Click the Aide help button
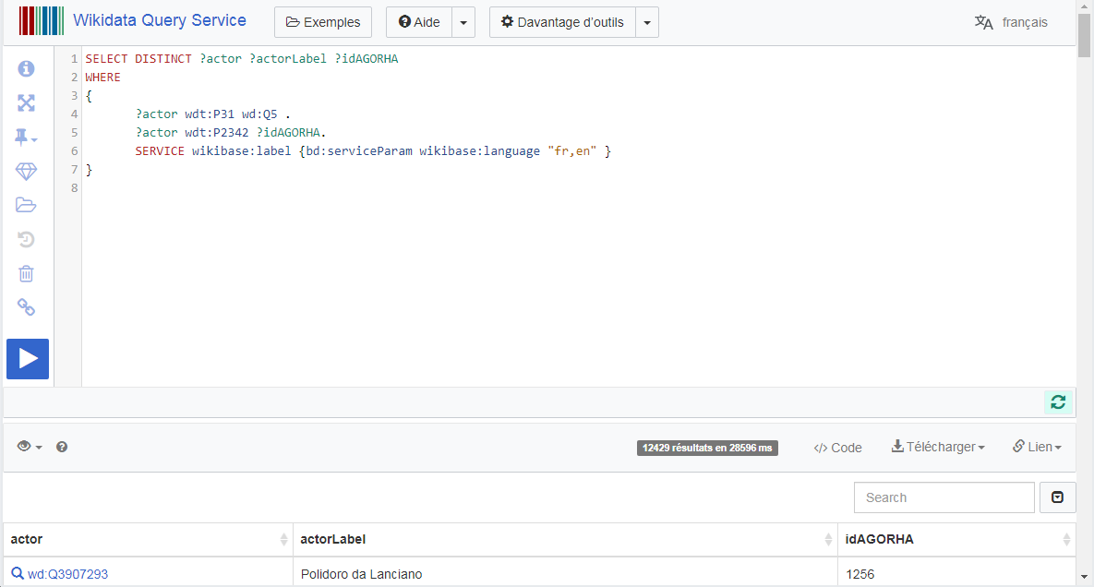Screen dimensions: 1094x587 point(419,22)
